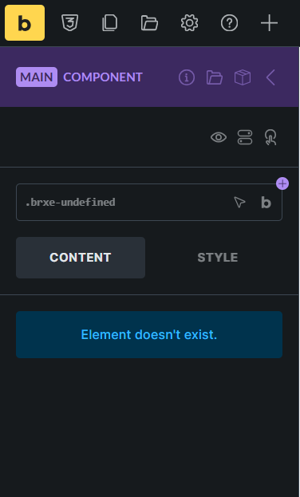
Task: Open the settings gear icon
Action: click(189, 23)
